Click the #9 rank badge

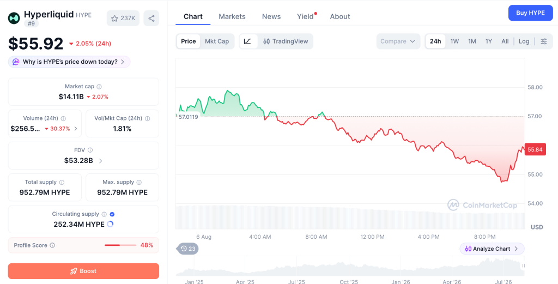pyautogui.click(x=31, y=23)
